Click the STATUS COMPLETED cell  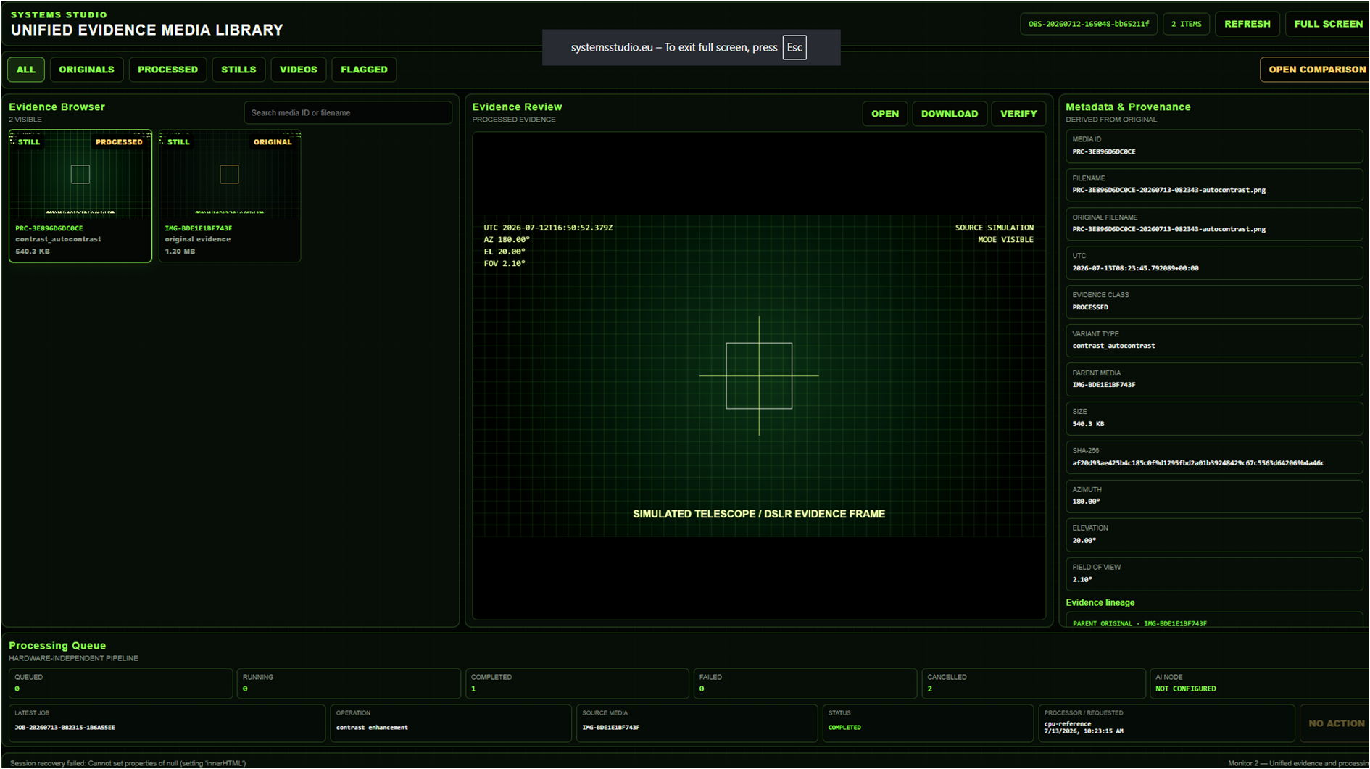point(928,723)
